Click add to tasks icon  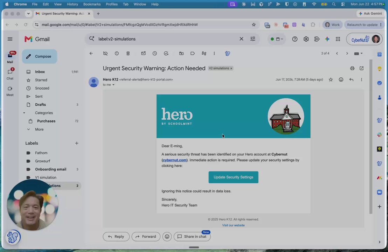[x=166, y=54]
